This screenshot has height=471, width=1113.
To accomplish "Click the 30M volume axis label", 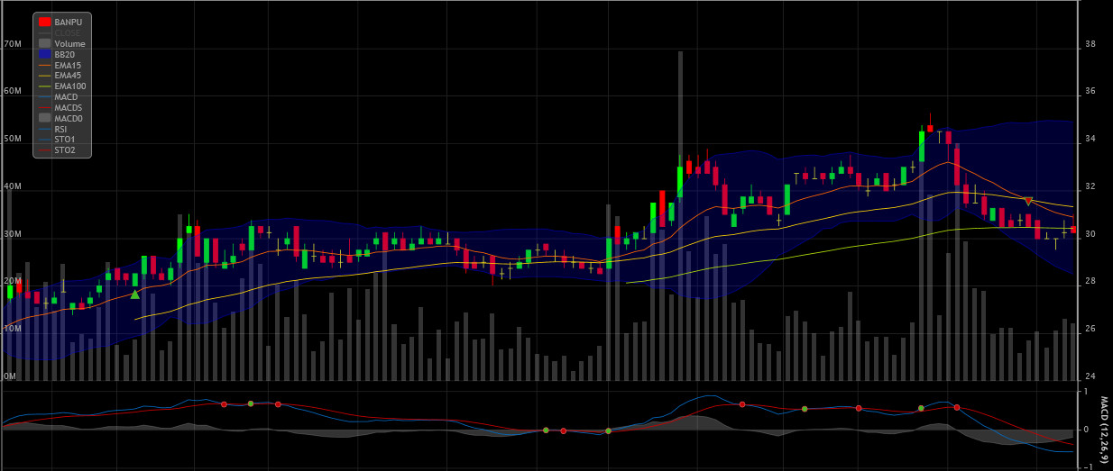I will [13, 234].
